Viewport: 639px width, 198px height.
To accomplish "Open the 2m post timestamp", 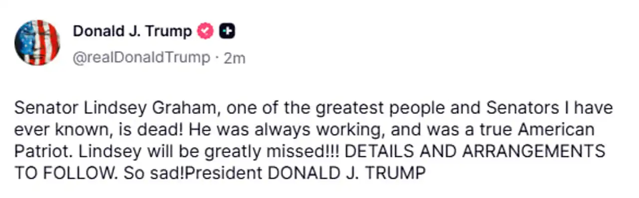I will (x=235, y=58).
